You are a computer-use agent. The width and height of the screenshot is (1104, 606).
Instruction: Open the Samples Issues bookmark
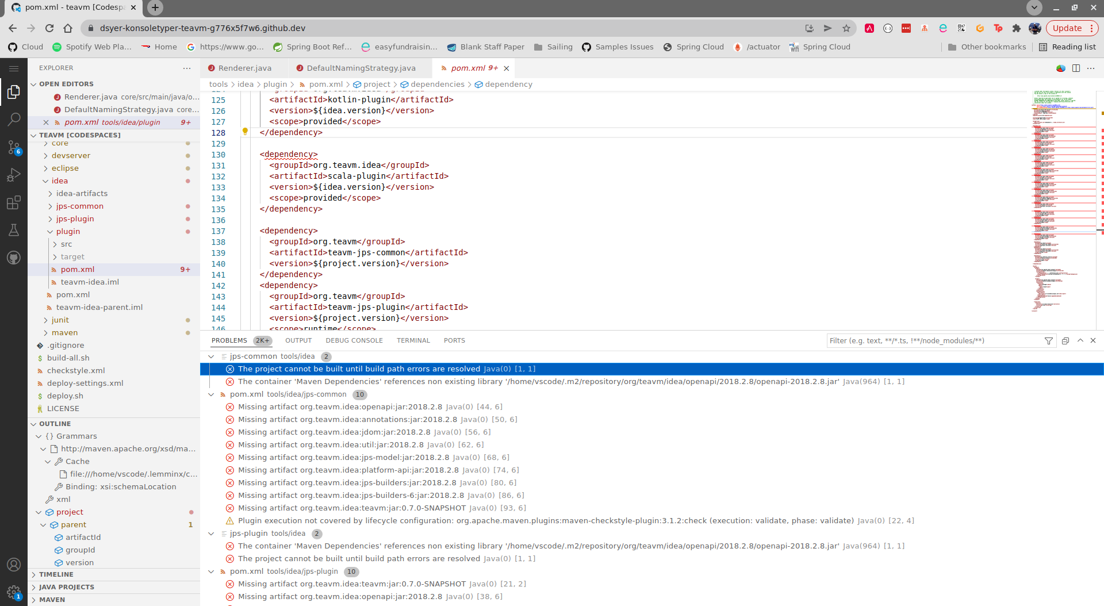pyautogui.click(x=618, y=47)
